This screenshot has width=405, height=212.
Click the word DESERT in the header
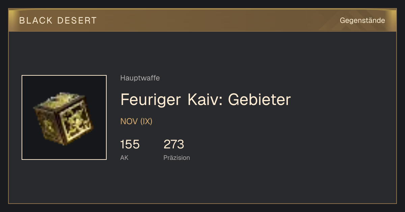pos(77,21)
